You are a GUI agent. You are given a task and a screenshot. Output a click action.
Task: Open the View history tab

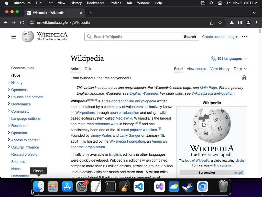tap(220, 69)
